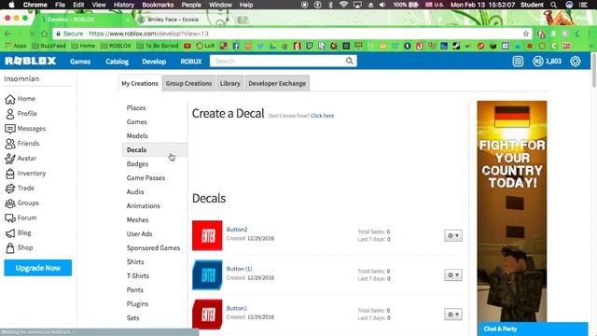Select Audio in the creations list

pos(135,191)
